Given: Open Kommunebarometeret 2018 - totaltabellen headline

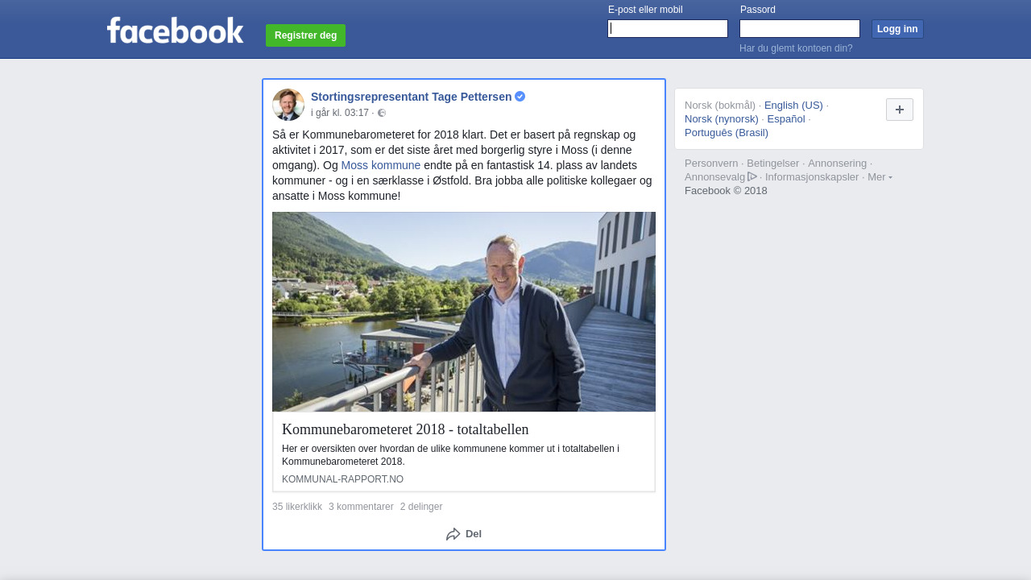Looking at the screenshot, I should (405, 429).
